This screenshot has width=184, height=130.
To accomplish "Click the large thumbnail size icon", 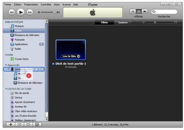I will [175, 22].
